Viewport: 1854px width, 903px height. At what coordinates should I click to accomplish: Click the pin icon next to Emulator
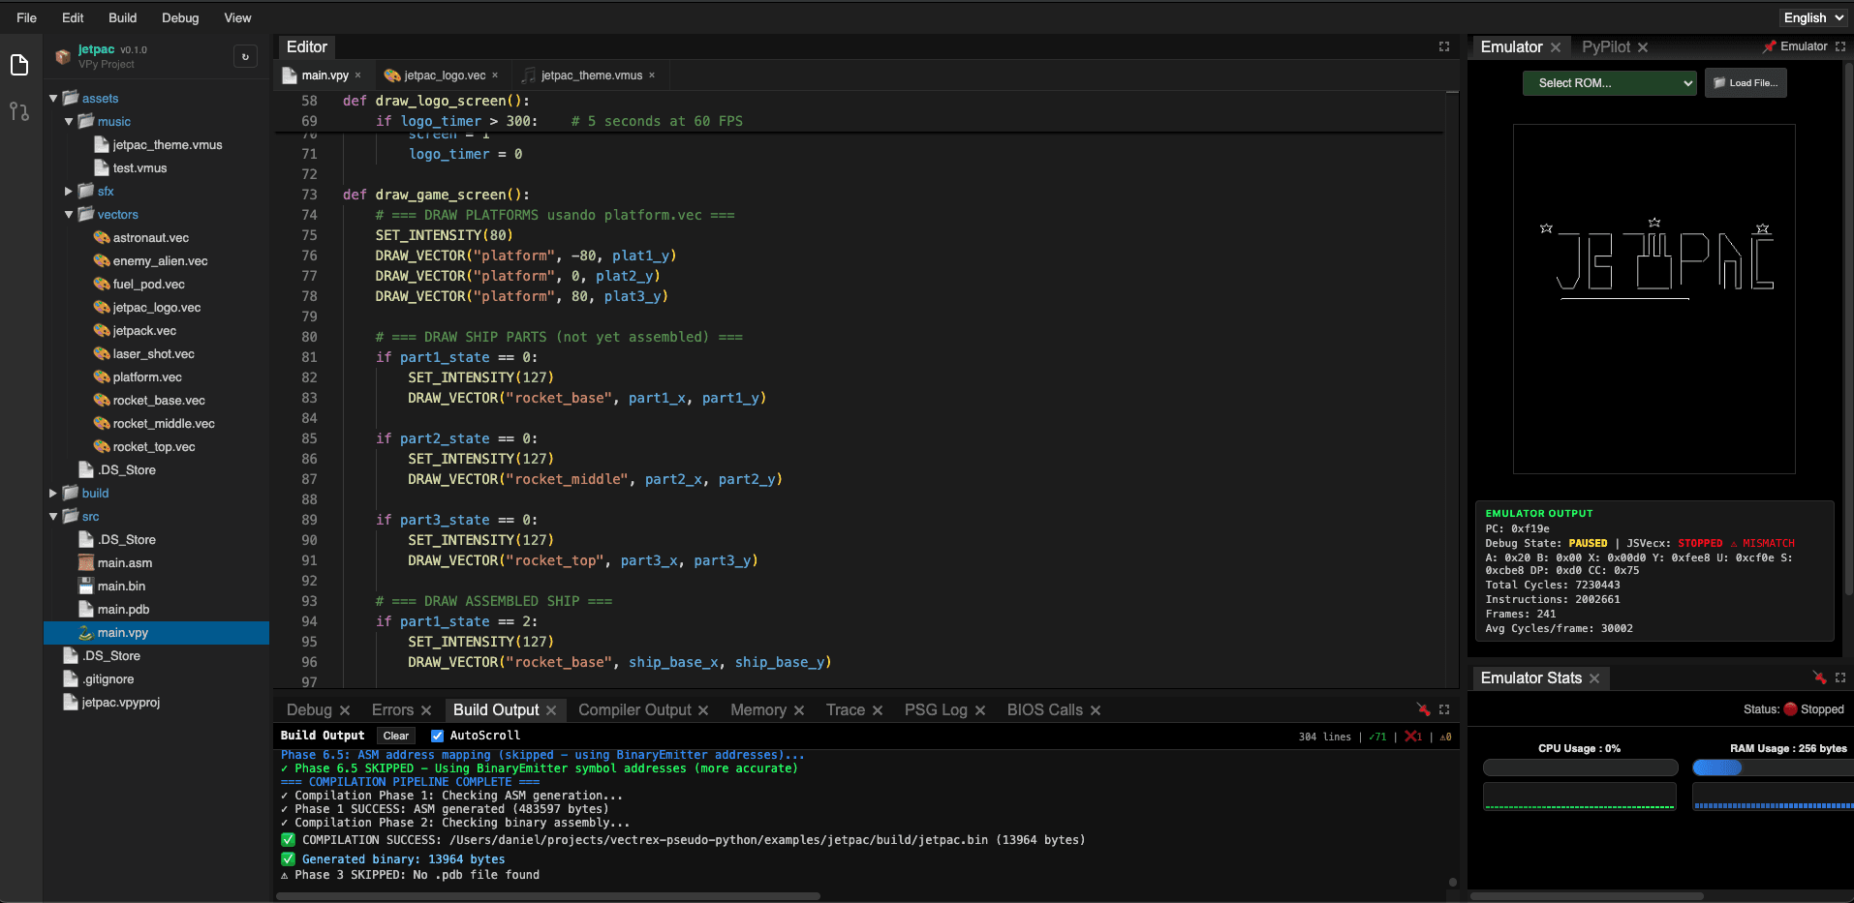click(1770, 45)
